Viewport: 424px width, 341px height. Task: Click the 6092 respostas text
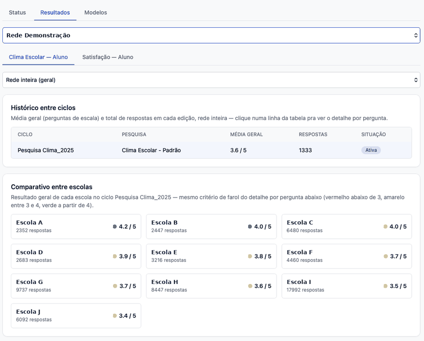coord(34,320)
